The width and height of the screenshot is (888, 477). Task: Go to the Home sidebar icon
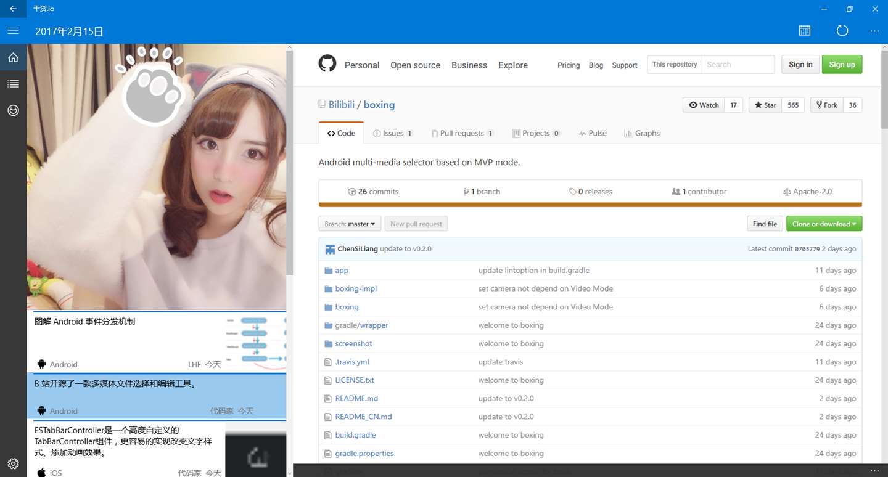click(13, 57)
